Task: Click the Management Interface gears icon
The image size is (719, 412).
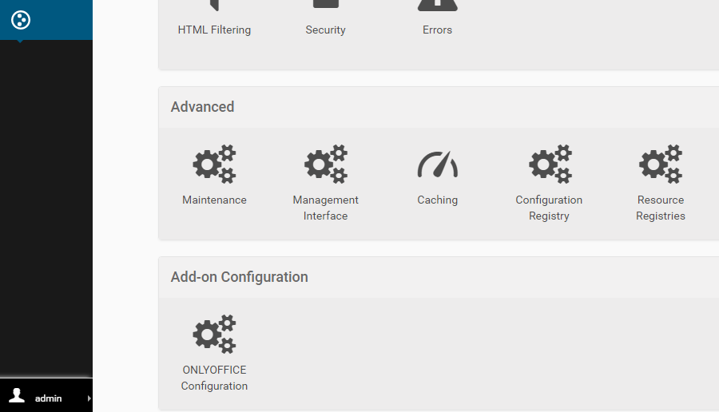Action: point(326,164)
